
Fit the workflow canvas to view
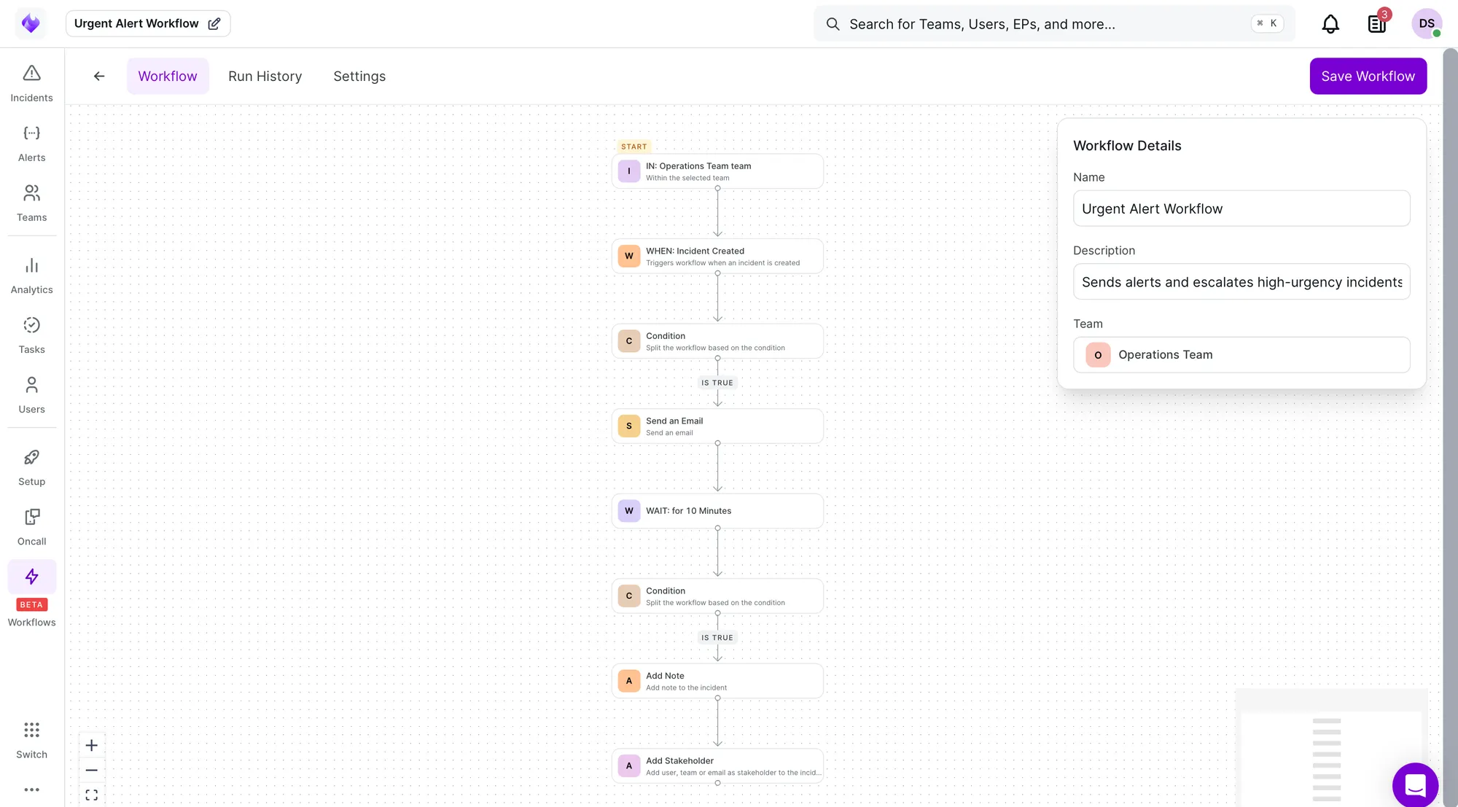click(91, 795)
